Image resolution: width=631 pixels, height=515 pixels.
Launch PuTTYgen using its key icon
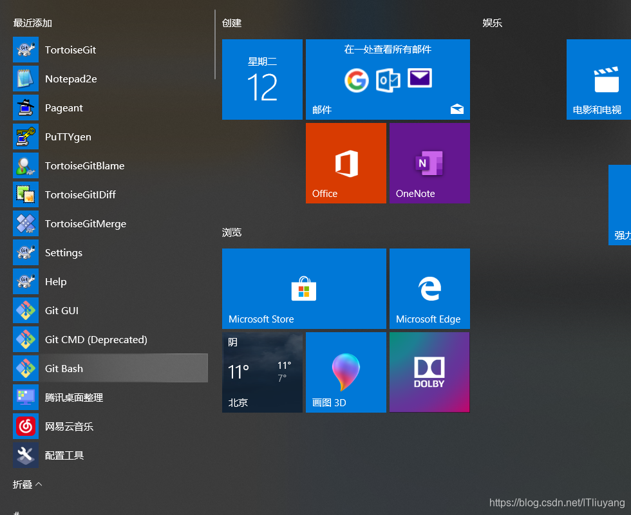pyautogui.click(x=26, y=136)
